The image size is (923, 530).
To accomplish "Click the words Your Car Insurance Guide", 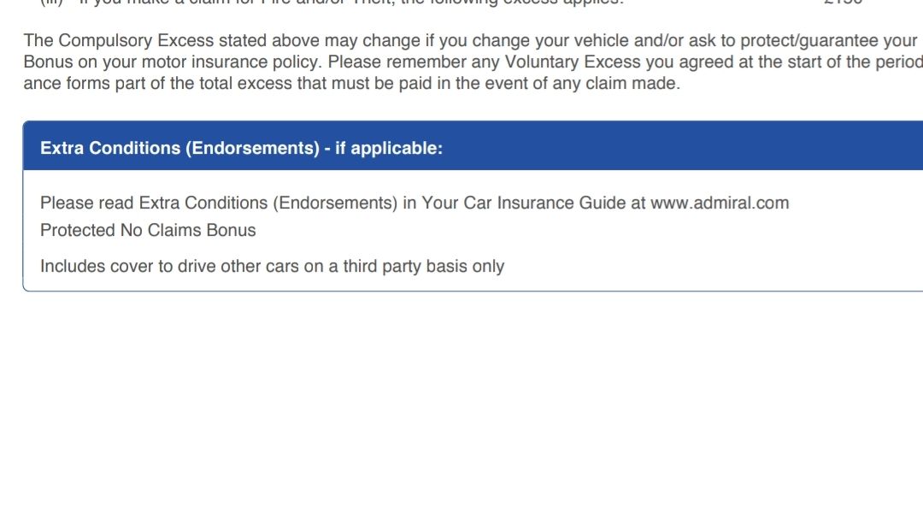I will [x=523, y=203].
